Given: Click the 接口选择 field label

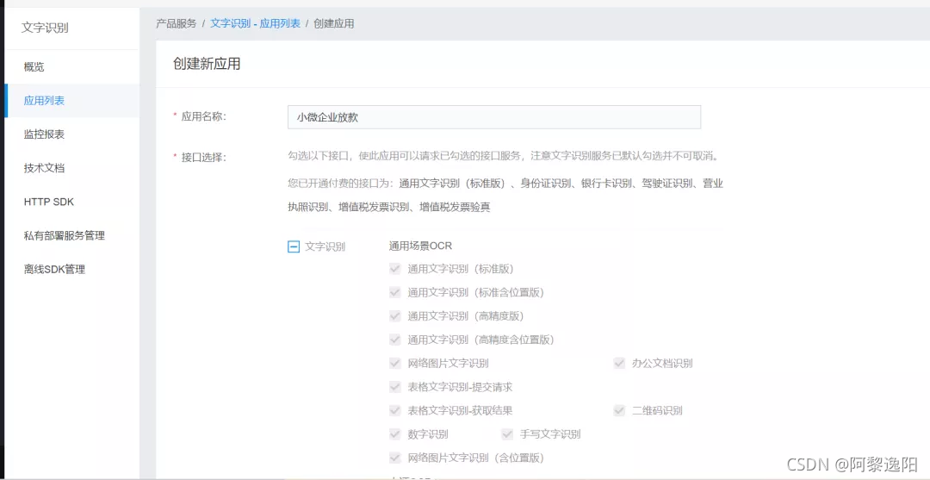Looking at the screenshot, I should [203, 157].
